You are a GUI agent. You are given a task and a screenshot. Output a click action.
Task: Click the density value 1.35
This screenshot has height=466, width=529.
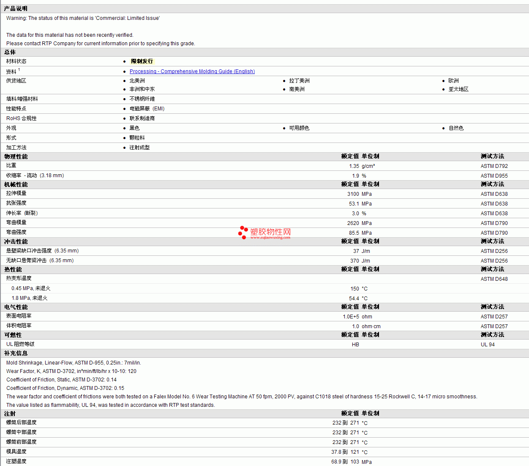(354, 166)
